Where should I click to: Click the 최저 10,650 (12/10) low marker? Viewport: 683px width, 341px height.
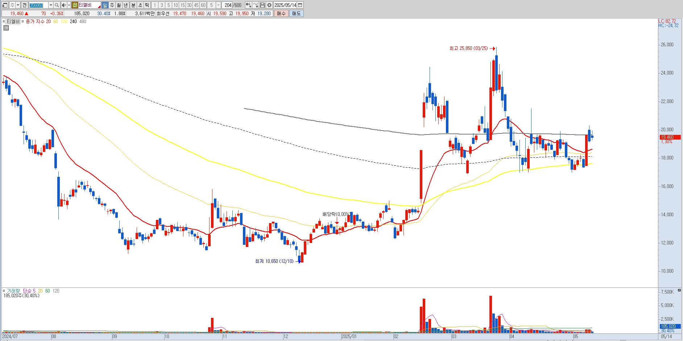point(278,261)
